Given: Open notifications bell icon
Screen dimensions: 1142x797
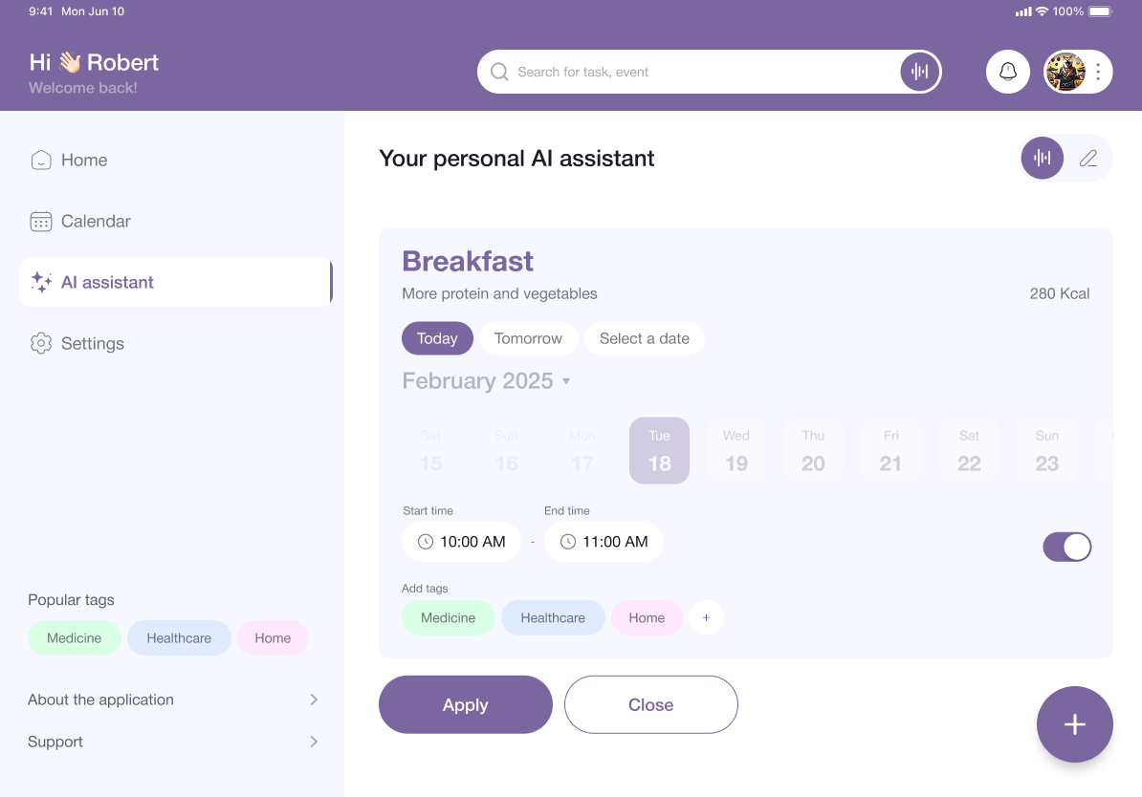Looking at the screenshot, I should pos(1007,72).
